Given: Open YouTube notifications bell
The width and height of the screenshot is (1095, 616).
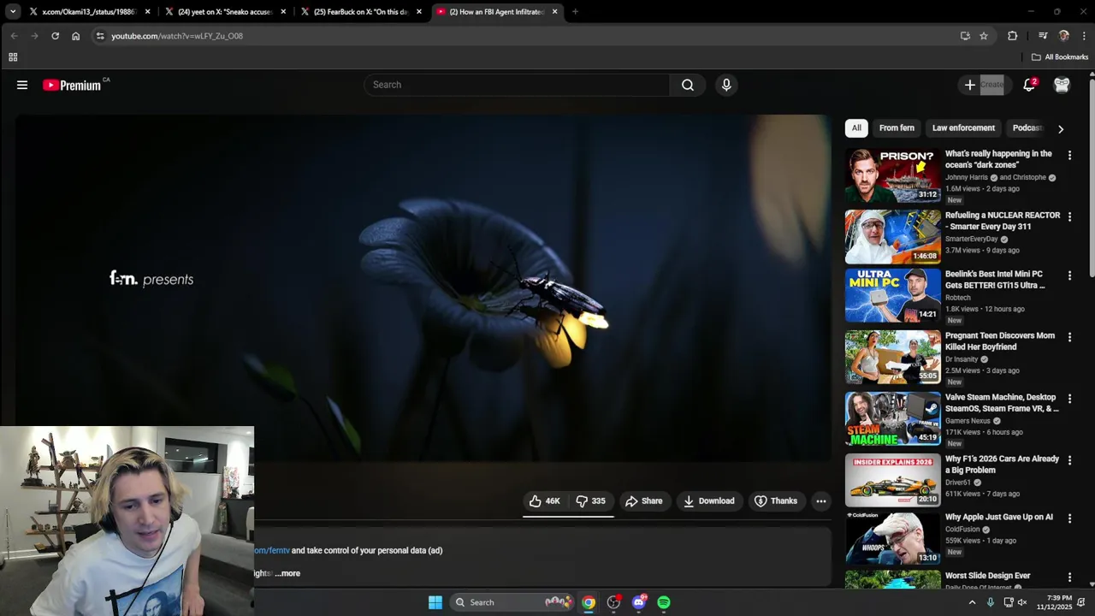Looking at the screenshot, I should coord(1029,85).
